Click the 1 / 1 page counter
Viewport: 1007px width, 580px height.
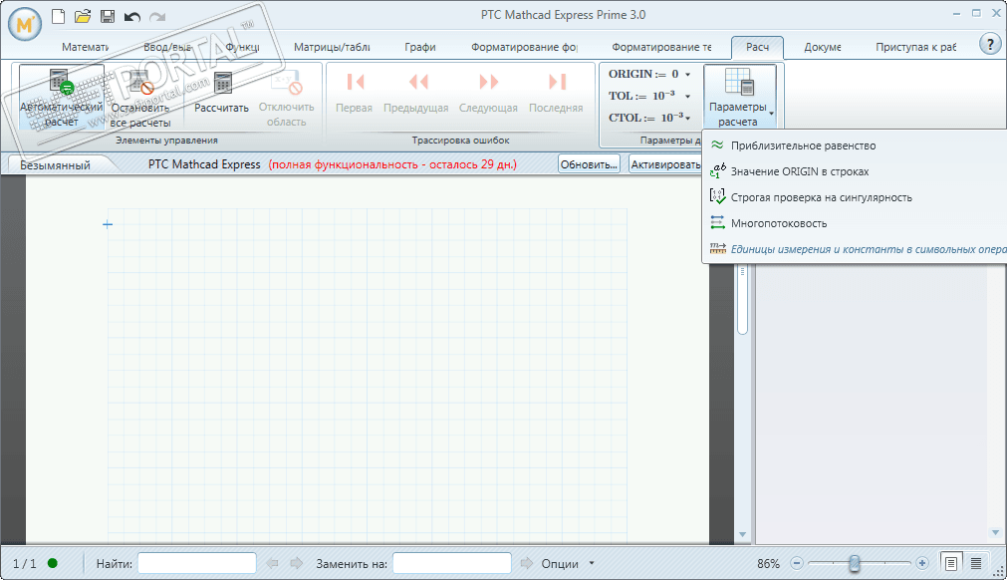pos(25,563)
